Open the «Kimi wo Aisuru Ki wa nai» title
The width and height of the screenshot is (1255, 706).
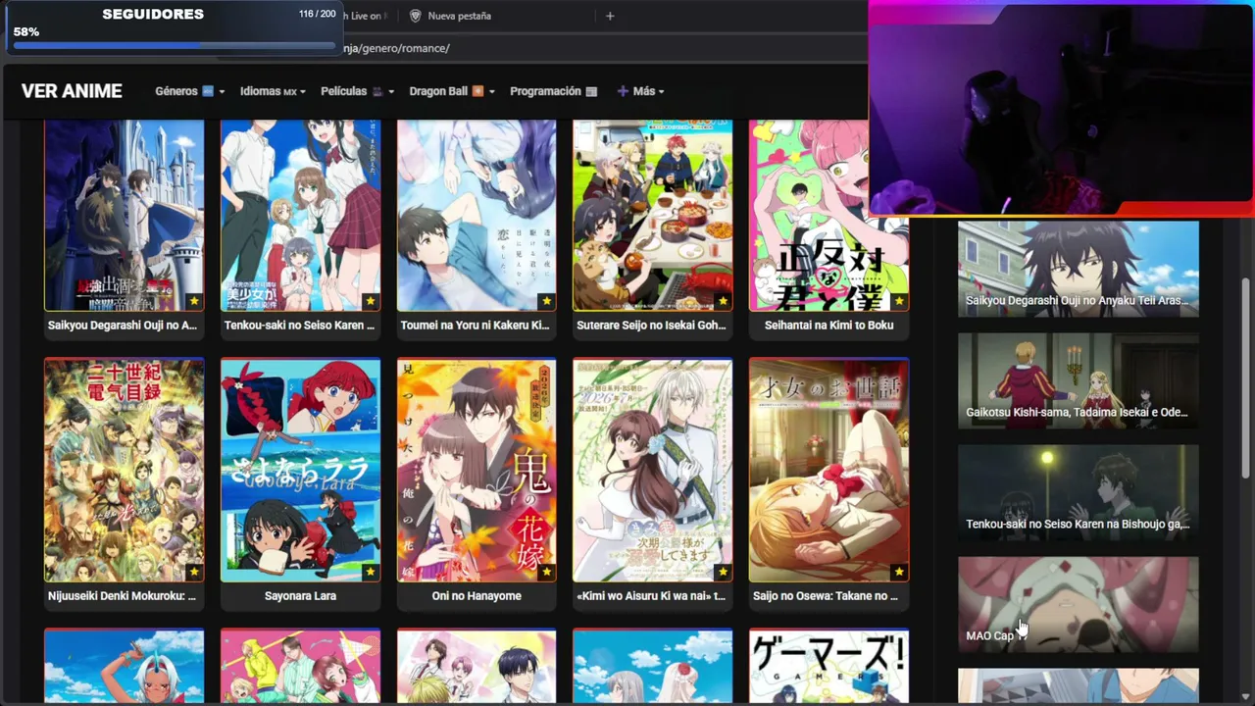point(651,596)
